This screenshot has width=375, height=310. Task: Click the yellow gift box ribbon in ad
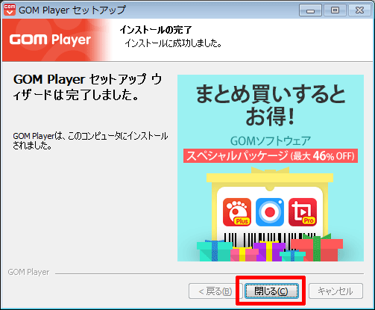270,170
